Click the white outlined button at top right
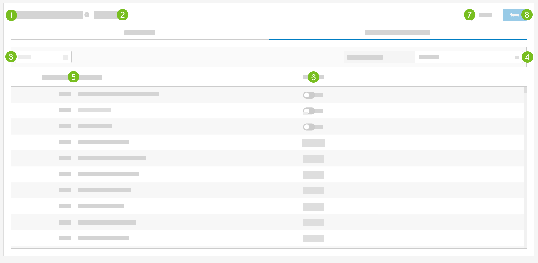 click(x=485, y=15)
